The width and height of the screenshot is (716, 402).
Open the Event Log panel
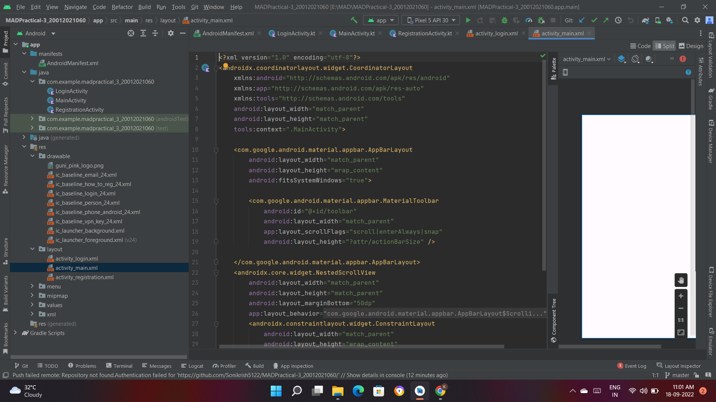[632, 366]
